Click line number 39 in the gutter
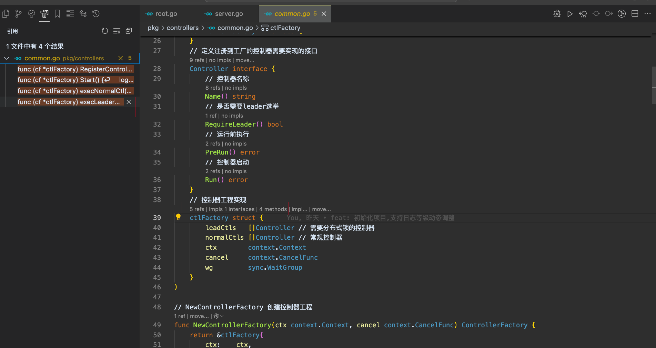The width and height of the screenshot is (656, 348). 157,218
